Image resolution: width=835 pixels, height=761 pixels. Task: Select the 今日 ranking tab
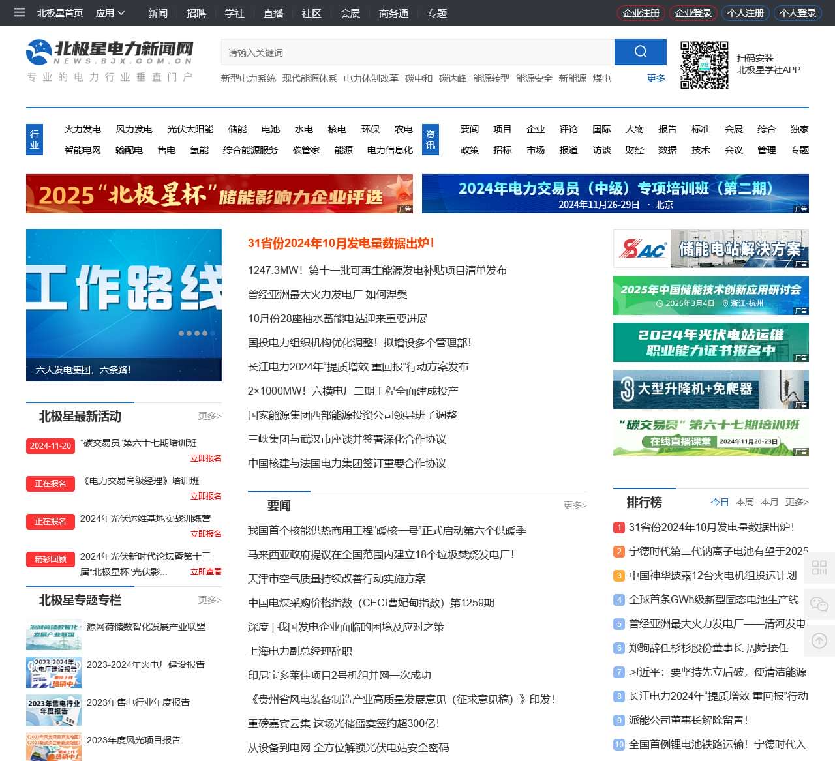720,502
